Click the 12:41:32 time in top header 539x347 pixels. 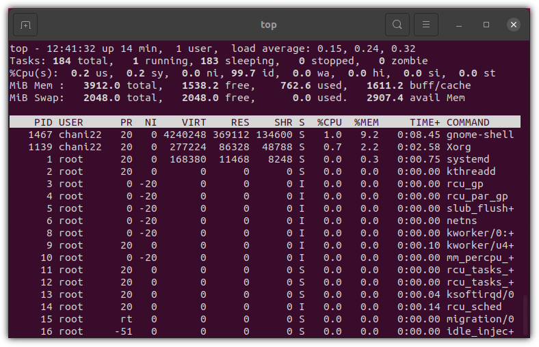click(71, 48)
